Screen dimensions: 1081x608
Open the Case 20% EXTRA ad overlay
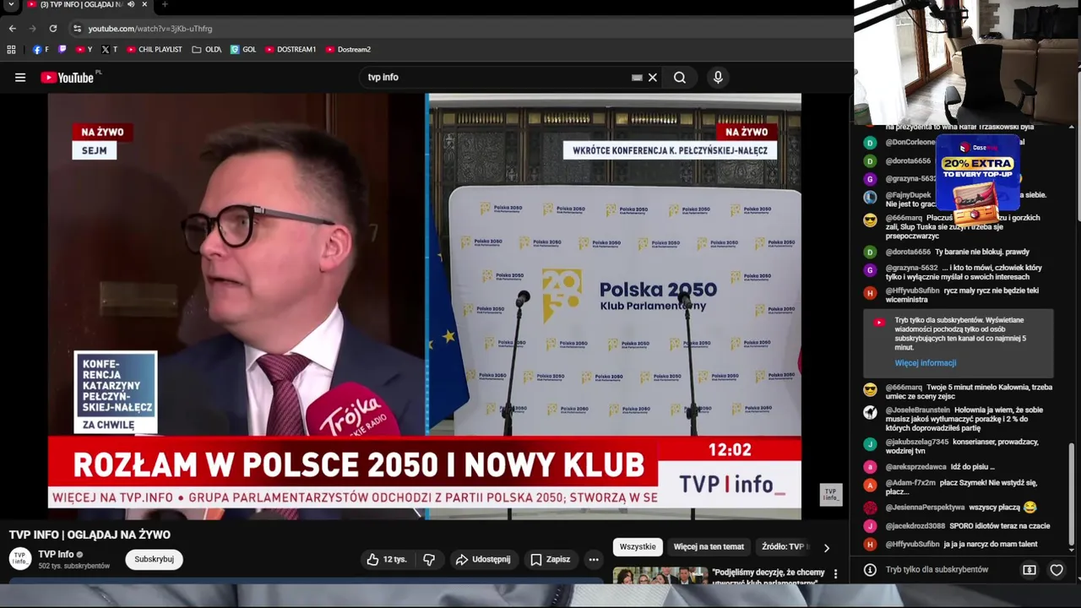coord(977,179)
